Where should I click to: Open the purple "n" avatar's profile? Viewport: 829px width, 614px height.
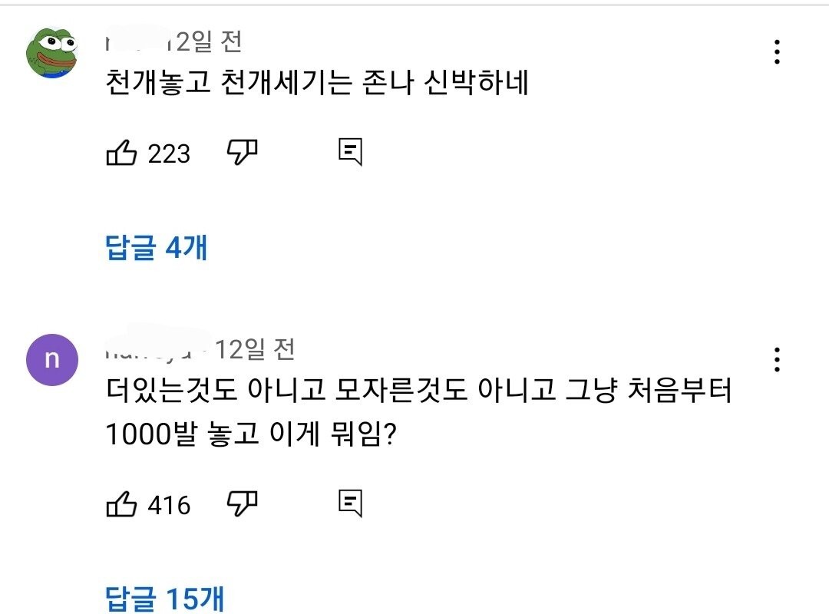click(x=51, y=359)
